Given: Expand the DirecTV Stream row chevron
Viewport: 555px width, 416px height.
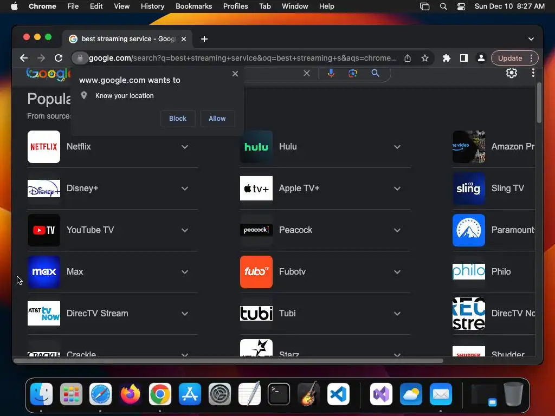Looking at the screenshot, I should pos(185,314).
